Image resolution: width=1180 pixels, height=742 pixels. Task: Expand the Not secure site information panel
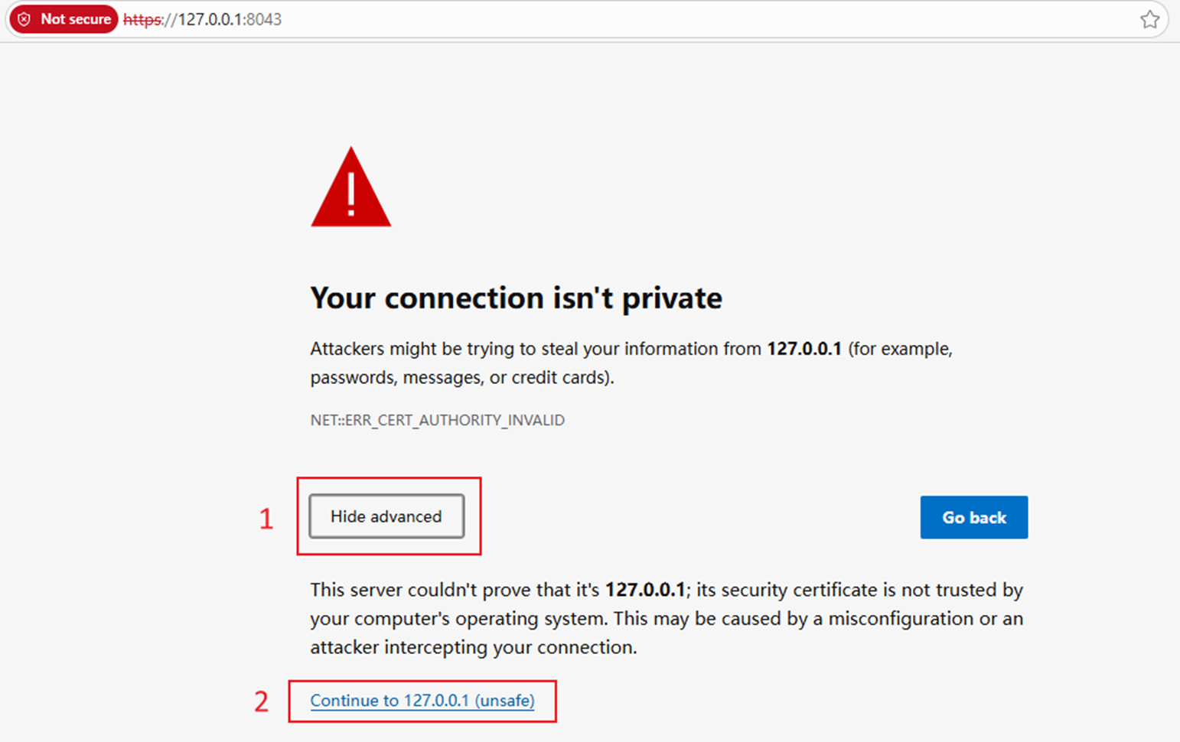coord(63,19)
